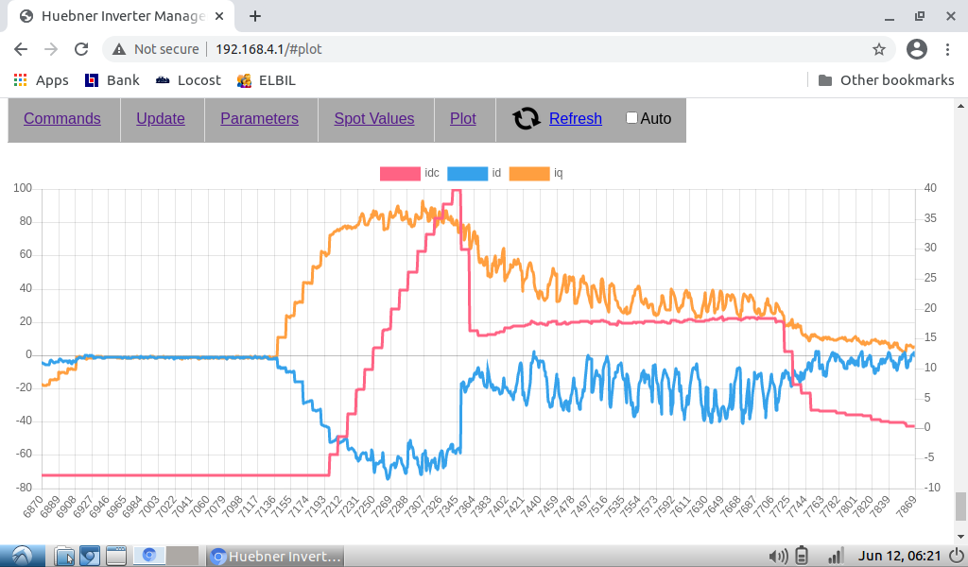Viewport: 968px width, 567px height.
Task: Open the Chrome profile avatar icon
Action: point(916,49)
